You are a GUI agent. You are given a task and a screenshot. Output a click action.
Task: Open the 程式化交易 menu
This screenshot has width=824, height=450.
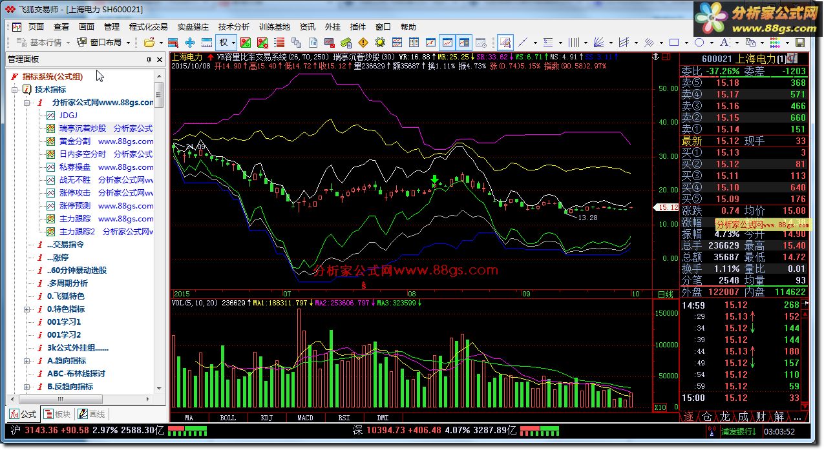(148, 27)
